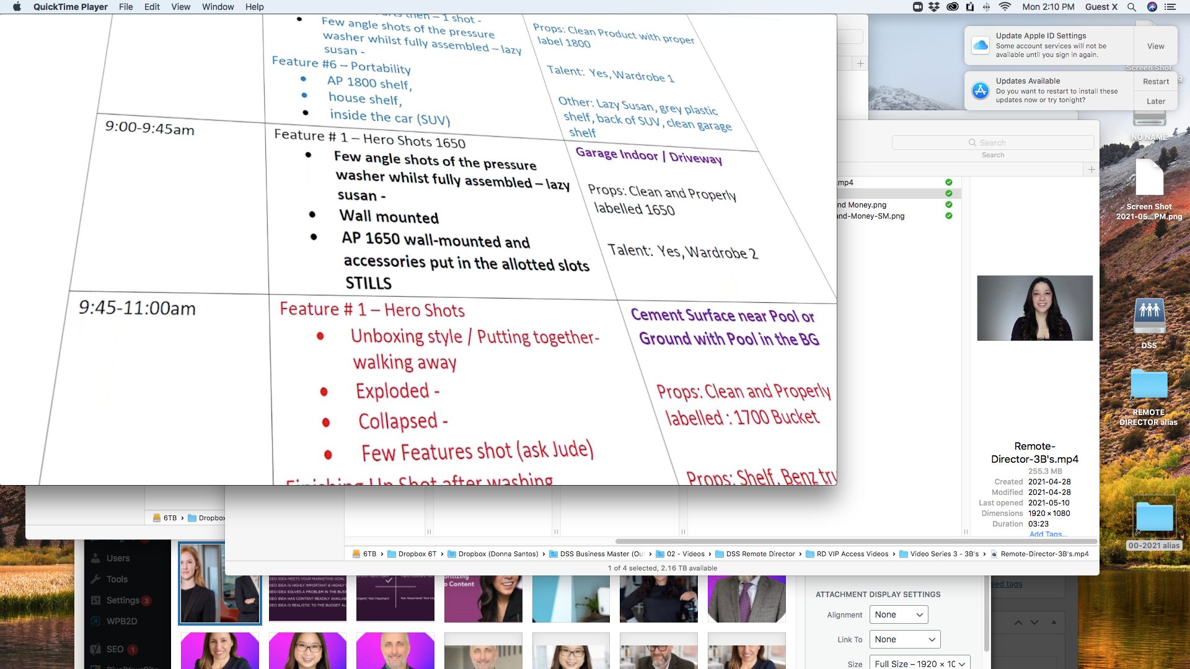1190x669 pixels.
Task: Click Video Series 3 - 3B's in path bar
Action: pos(939,554)
